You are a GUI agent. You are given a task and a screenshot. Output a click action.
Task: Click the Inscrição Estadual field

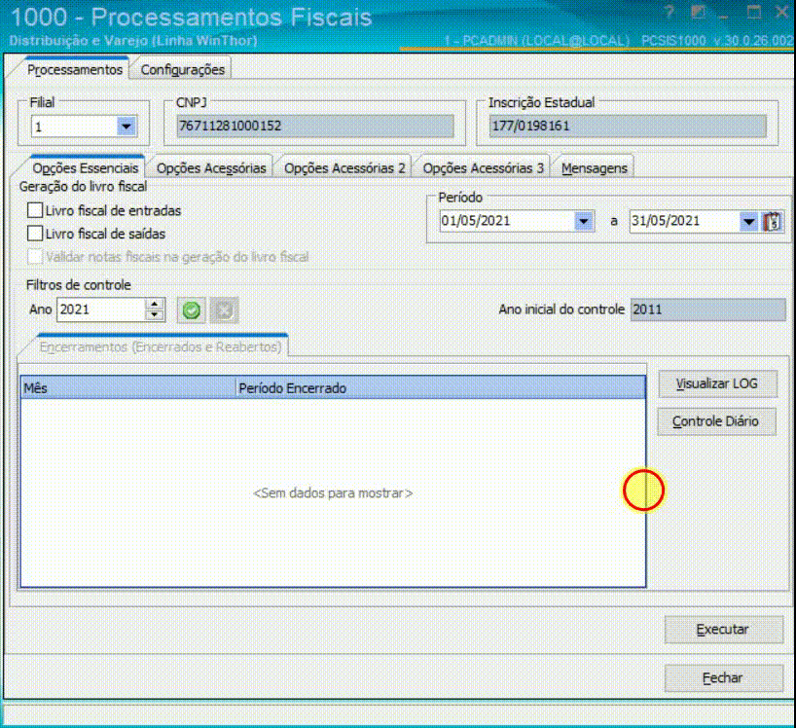[628, 126]
